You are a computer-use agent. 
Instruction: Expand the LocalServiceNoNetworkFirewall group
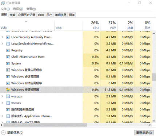click(2, 43)
